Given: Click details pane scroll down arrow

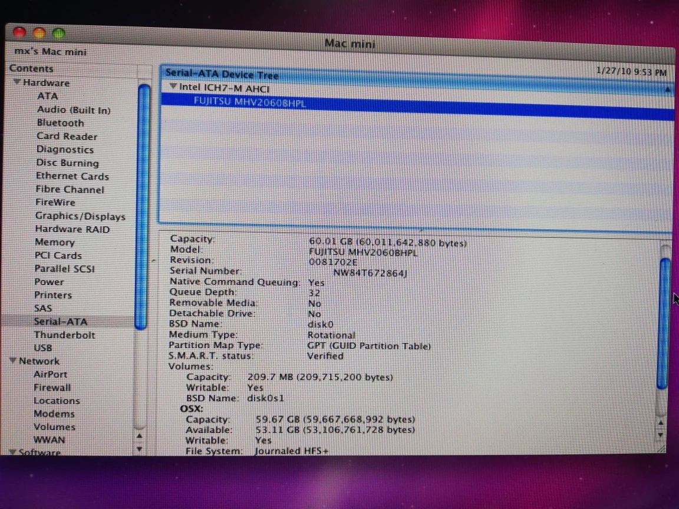Looking at the screenshot, I should (660, 435).
